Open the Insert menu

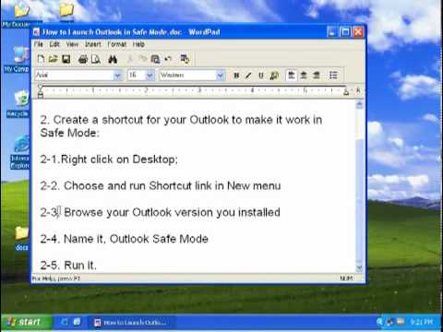(92, 44)
